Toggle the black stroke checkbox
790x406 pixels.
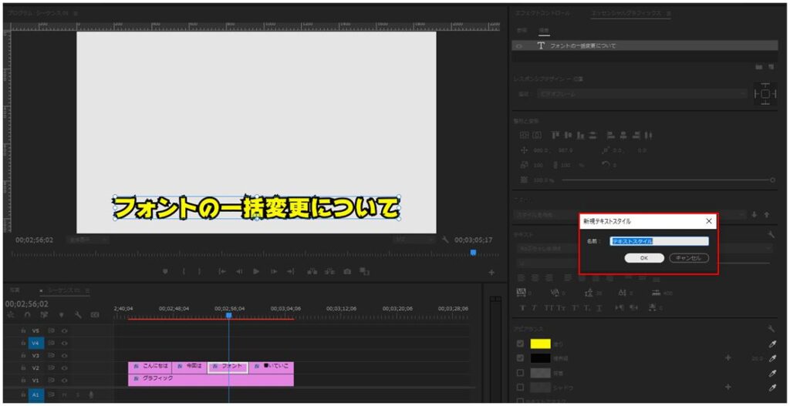(x=520, y=358)
